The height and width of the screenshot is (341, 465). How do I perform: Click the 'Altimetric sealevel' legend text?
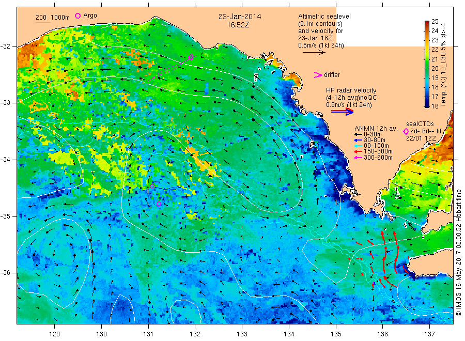coord(324,17)
